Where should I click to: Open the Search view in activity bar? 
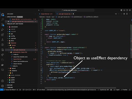(x=2, y=20)
